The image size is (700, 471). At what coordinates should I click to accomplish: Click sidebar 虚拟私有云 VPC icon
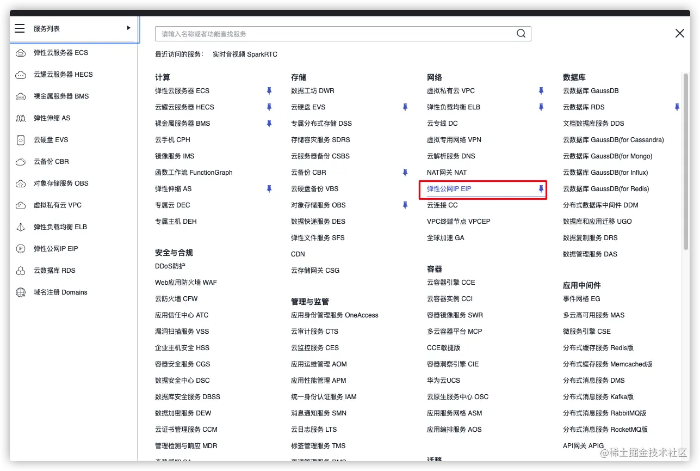pyautogui.click(x=21, y=205)
